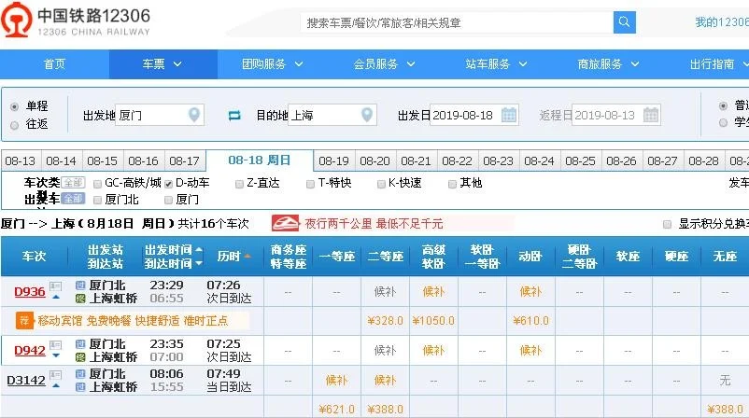Open timetable icon next to D3142
749x418 pixels.
coord(56,375)
